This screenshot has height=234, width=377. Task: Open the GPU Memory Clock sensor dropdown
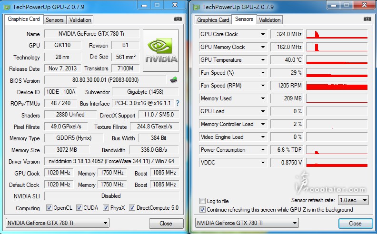[263, 47]
